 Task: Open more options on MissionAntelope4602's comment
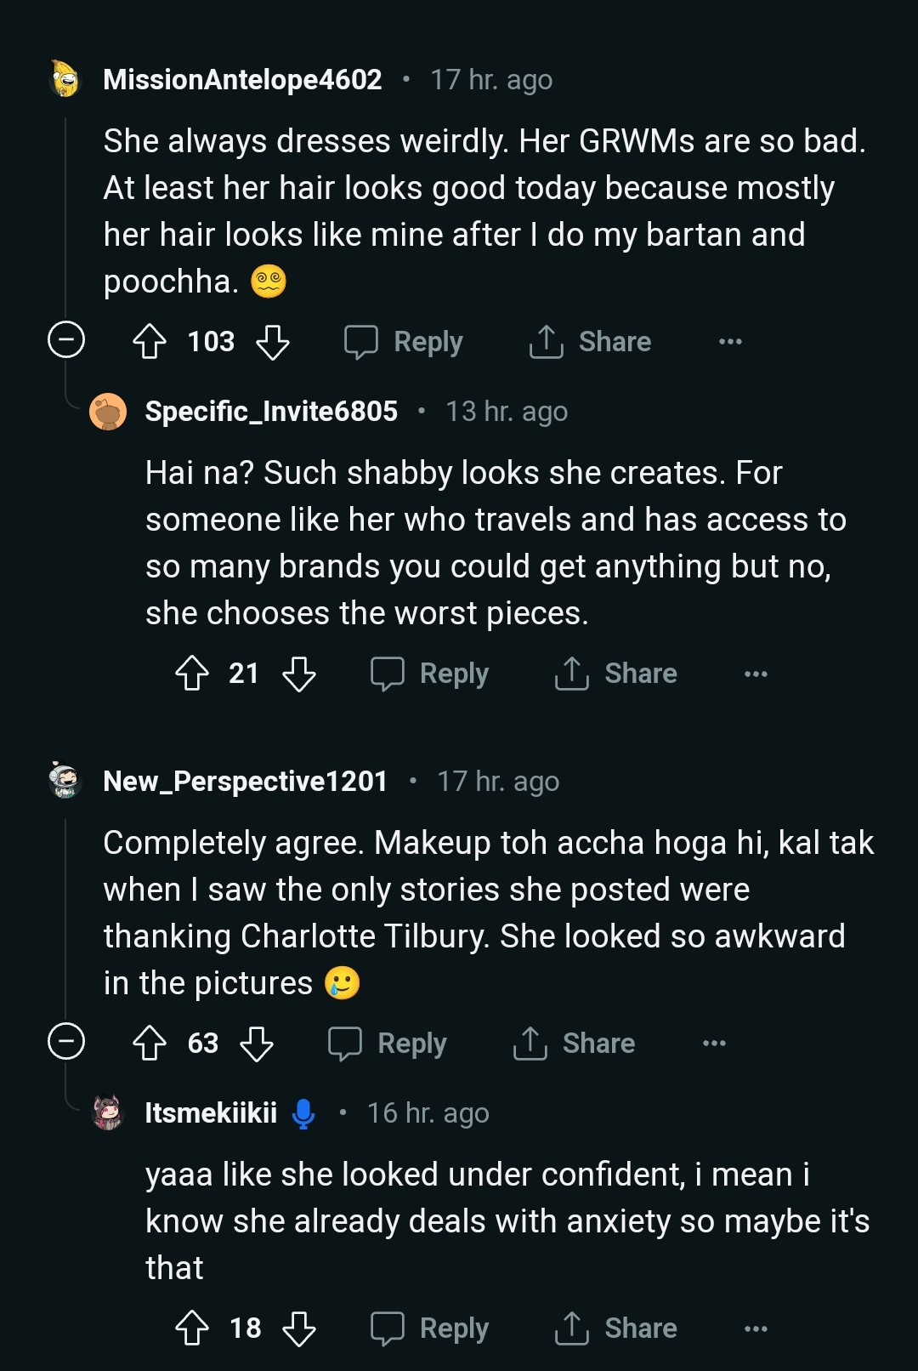pos(730,342)
